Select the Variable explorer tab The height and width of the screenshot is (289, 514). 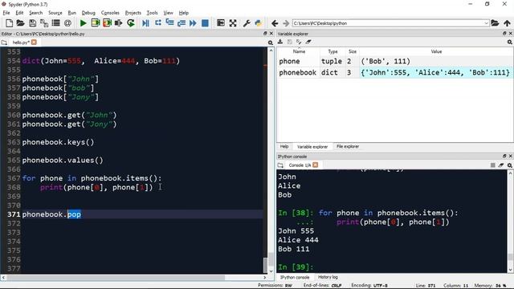pyautogui.click(x=312, y=147)
